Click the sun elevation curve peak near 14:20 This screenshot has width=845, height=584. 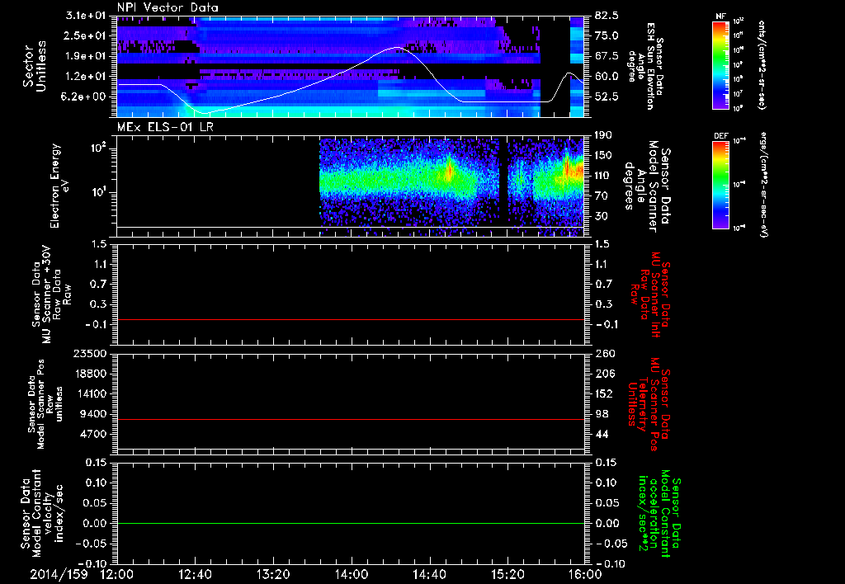(397, 47)
